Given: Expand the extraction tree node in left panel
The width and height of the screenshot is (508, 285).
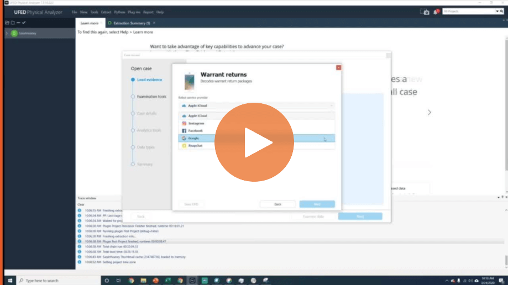Looking at the screenshot, I should 7,33.
